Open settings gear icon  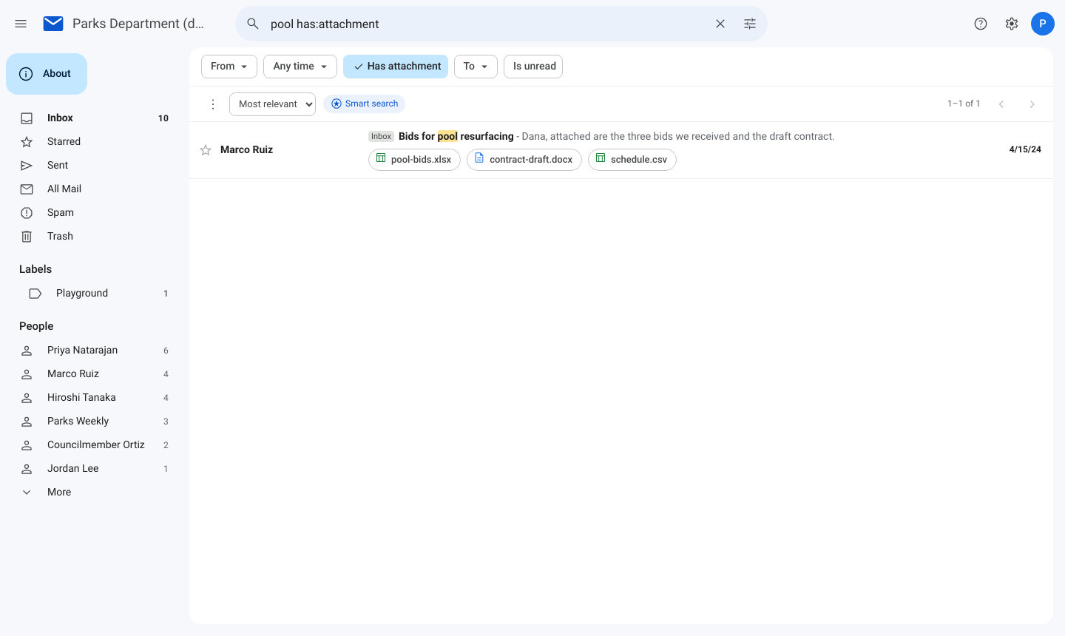point(1012,24)
